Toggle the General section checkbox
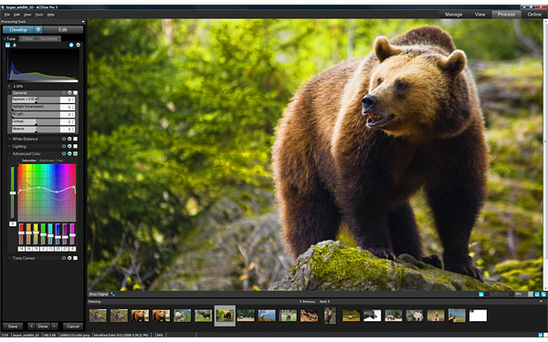 pyautogui.click(x=75, y=93)
